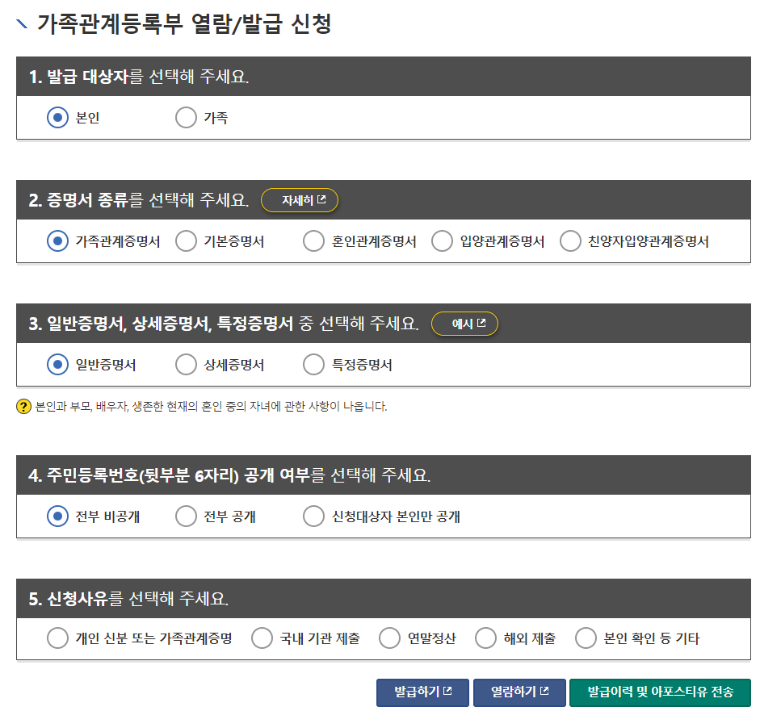Viewport: 760px width, 711px height.
Task: Select 신청대상자 본인만 공개 option
Action: click(x=313, y=517)
